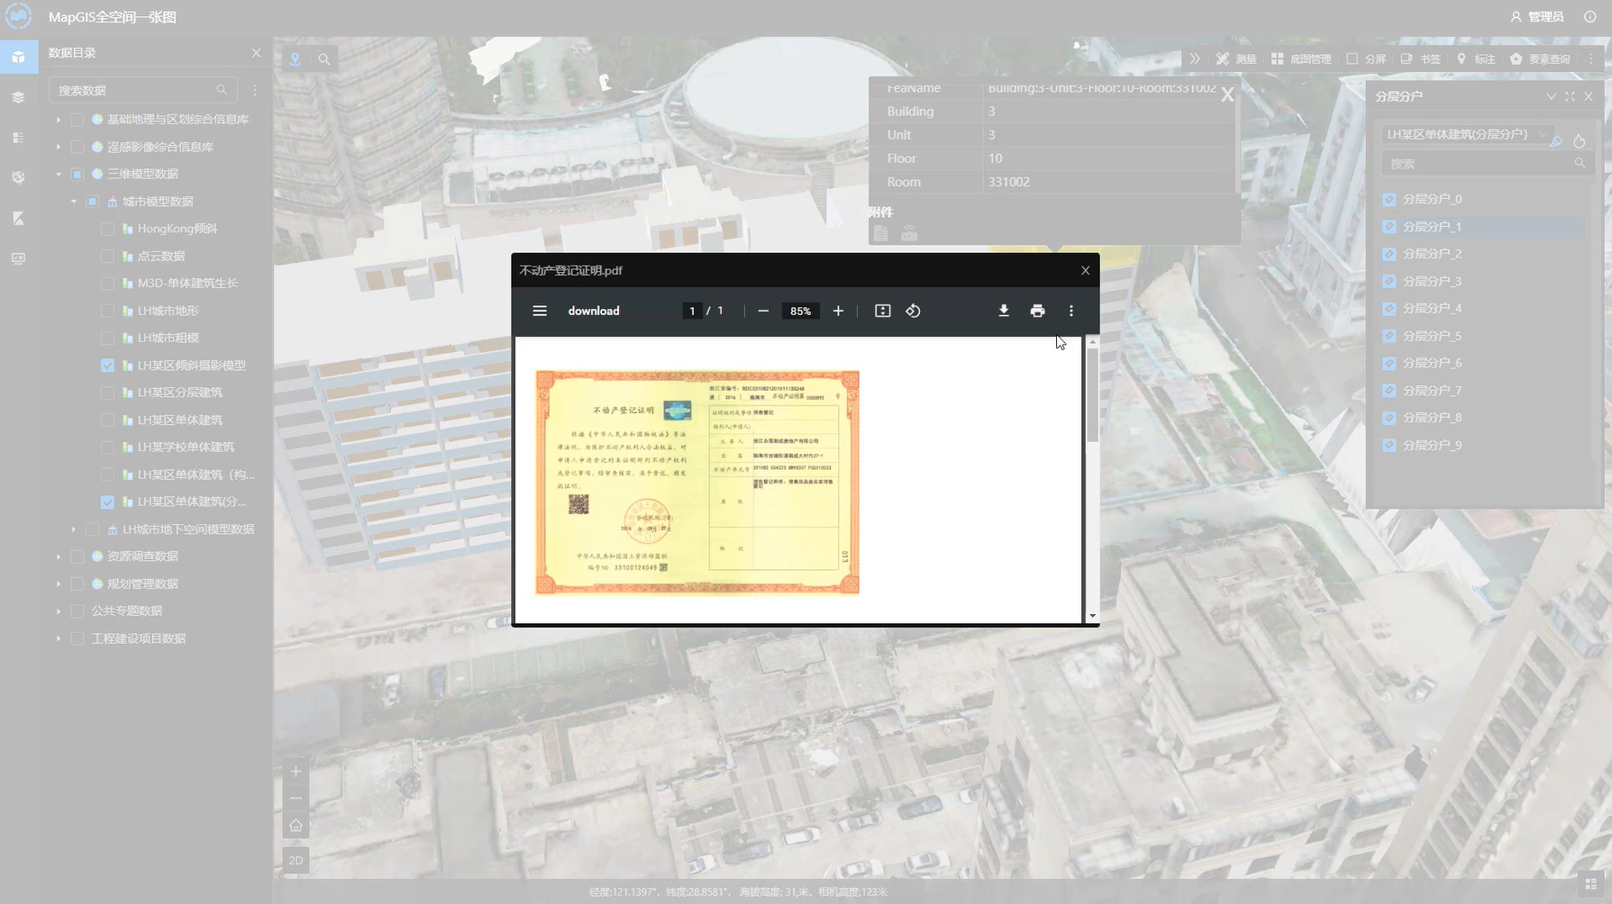Zoom out the PDF document

click(763, 311)
